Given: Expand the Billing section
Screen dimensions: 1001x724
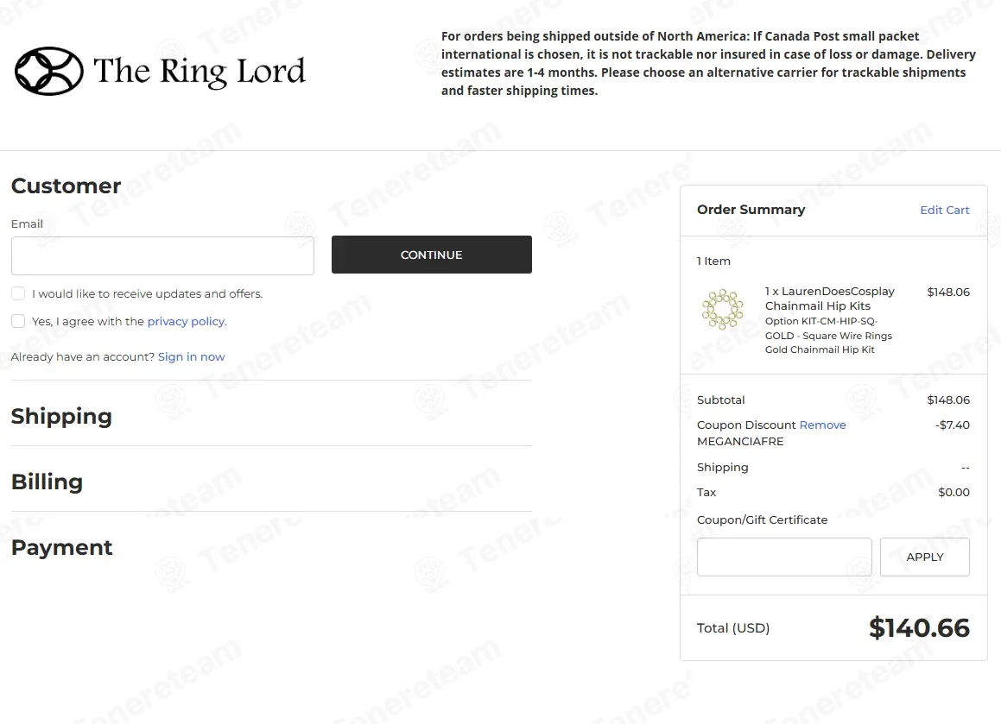Looking at the screenshot, I should [x=47, y=482].
